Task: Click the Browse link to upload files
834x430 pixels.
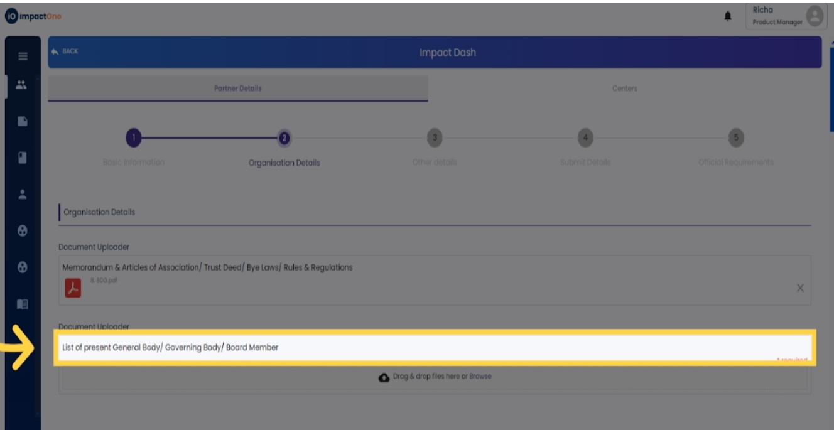Action: tap(480, 377)
